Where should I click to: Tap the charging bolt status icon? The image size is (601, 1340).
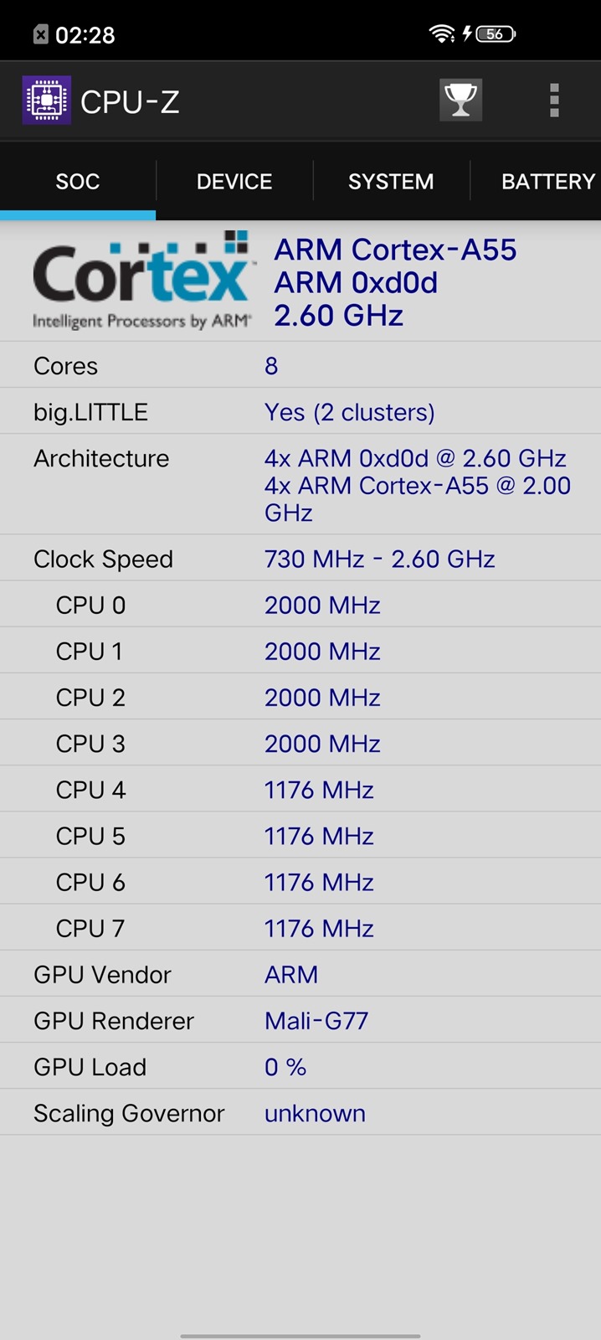pos(467,33)
